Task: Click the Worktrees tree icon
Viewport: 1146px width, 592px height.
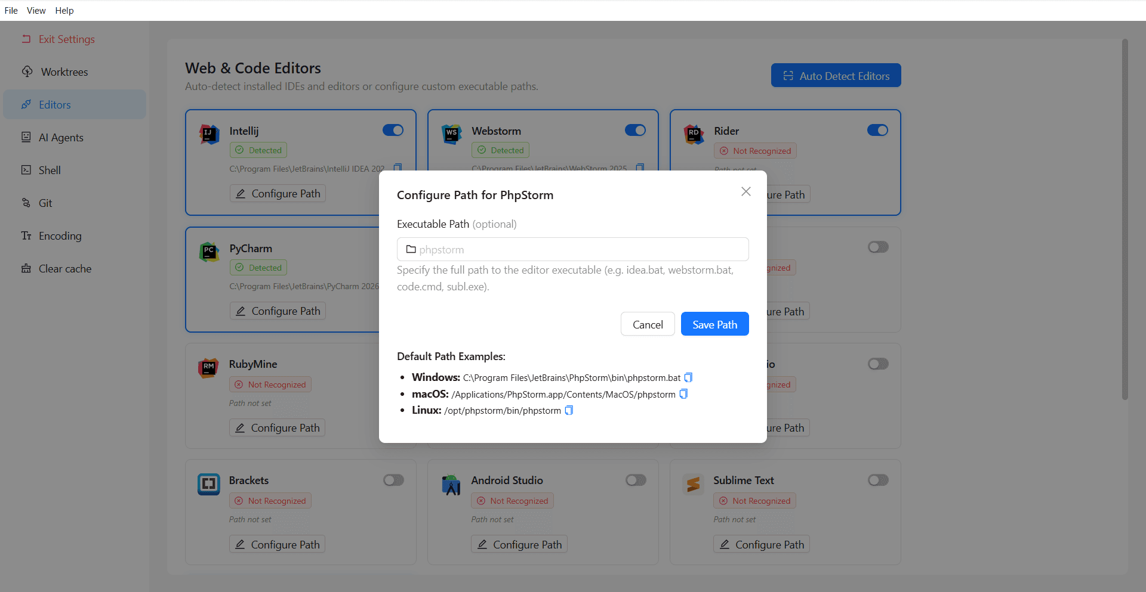Action: point(27,72)
